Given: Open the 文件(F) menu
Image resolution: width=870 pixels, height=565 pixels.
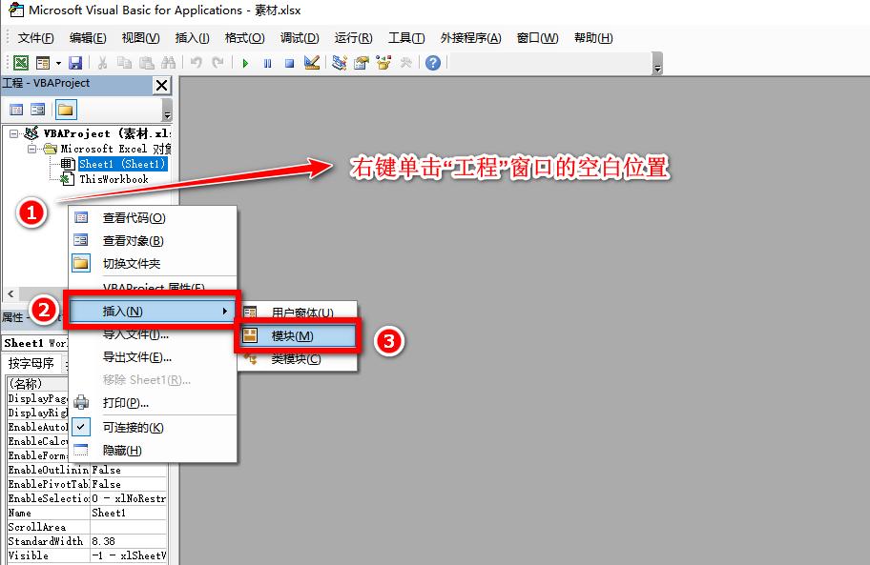Looking at the screenshot, I should coord(35,38).
